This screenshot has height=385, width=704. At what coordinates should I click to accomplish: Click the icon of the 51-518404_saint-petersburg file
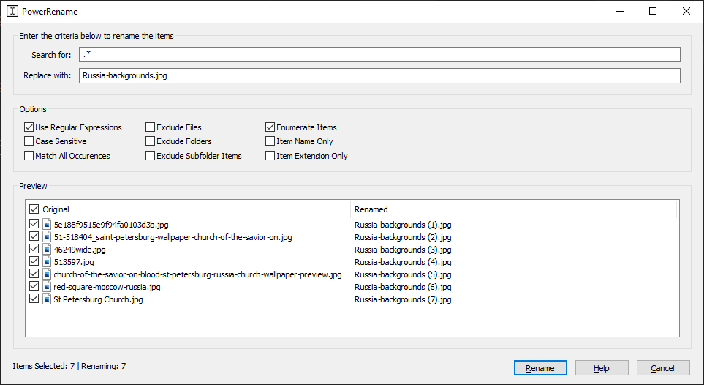pos(47,237)
